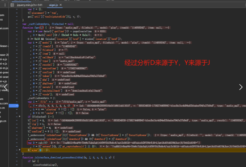The height and width of the screenshot is (167, 246).
Task: Toggle breakpoint in gutter beside closeVcodeDialog()
Action: (x=17, y=165)
